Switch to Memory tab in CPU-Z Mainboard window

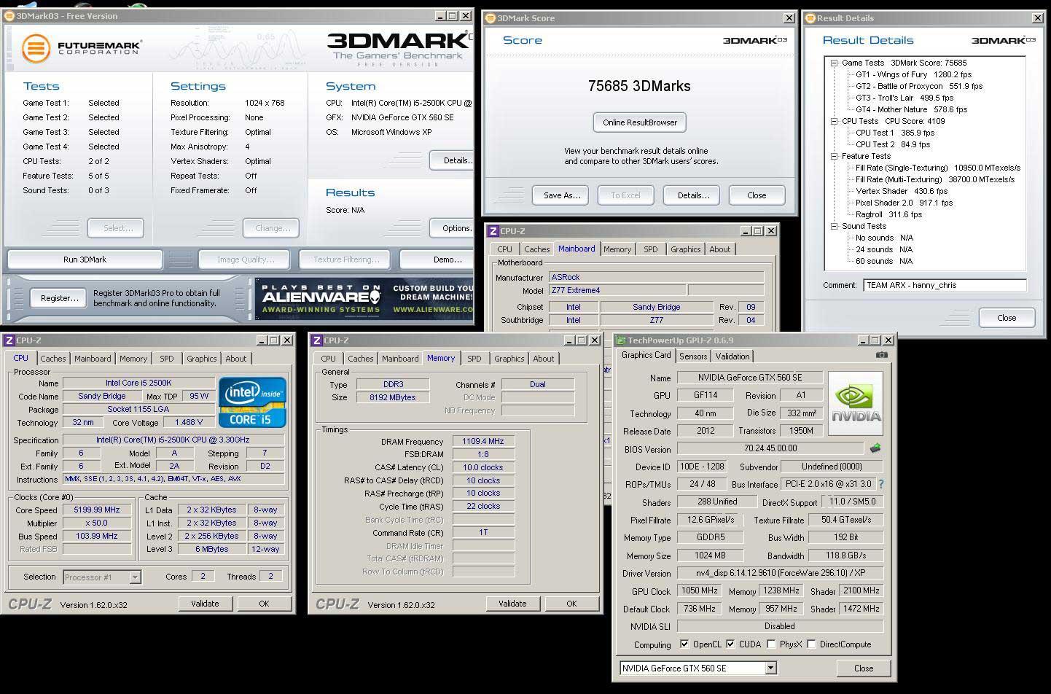click(617, 249)
